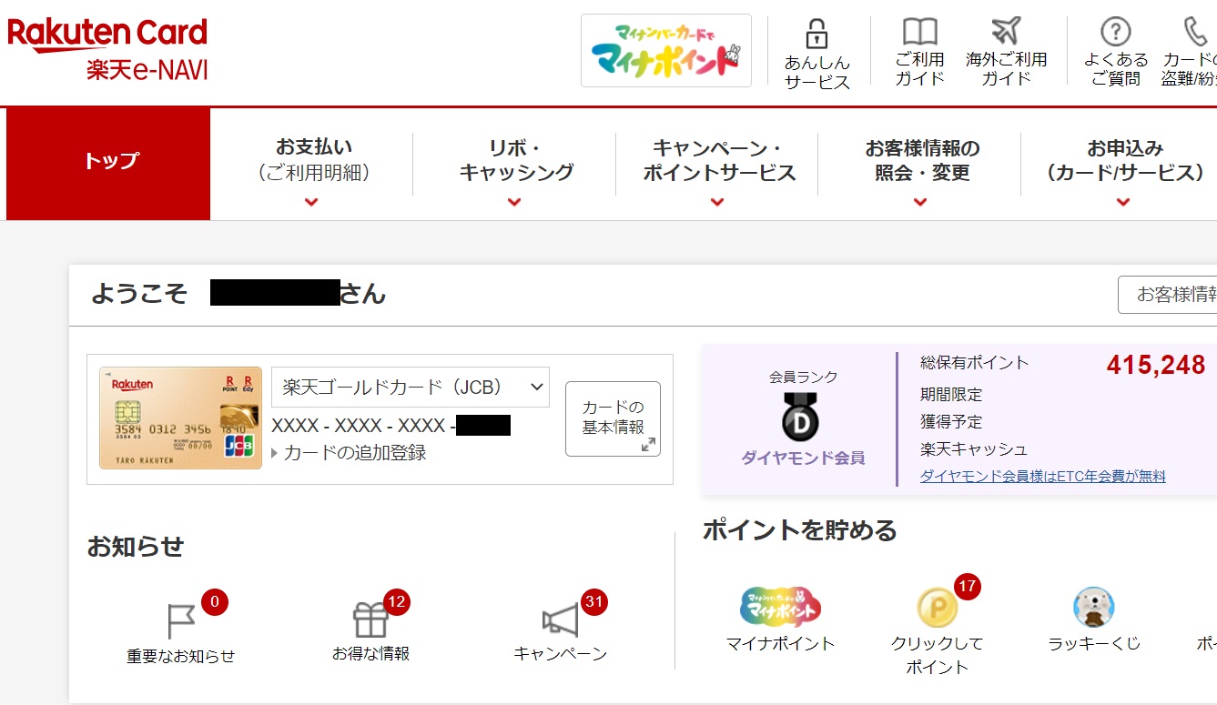Open ご利用ガイド book icon
The image size is (1217, 705).
[x=919, y=32]
